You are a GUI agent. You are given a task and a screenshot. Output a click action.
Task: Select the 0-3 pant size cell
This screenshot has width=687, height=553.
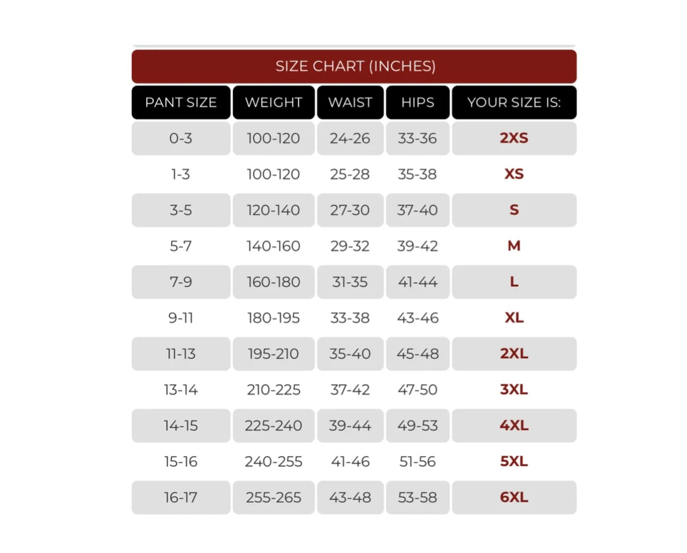tap(181, 138)
